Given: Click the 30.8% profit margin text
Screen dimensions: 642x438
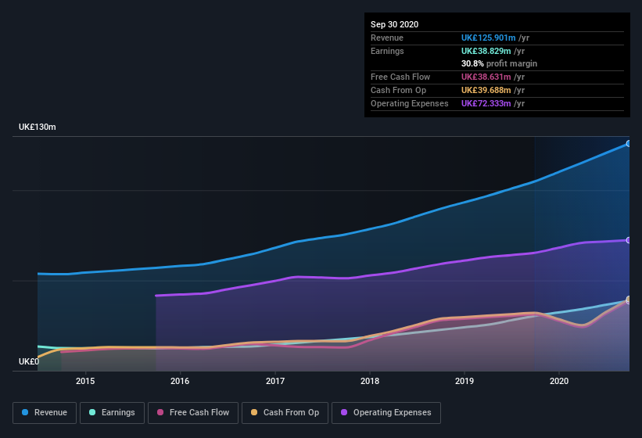Looking at the screenshot, I should (x=499, y=63).
